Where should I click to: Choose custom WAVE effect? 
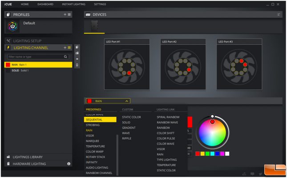click(126, 133)
